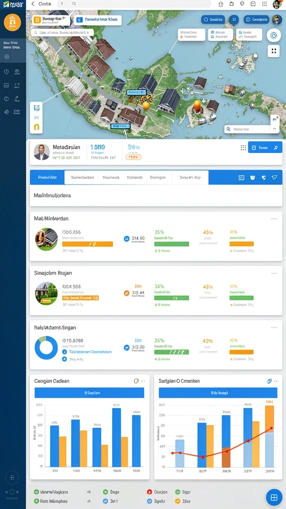Click the blue floating grid button at bottom right
Viewport: 286px width, 509px height.
(274, 497)
